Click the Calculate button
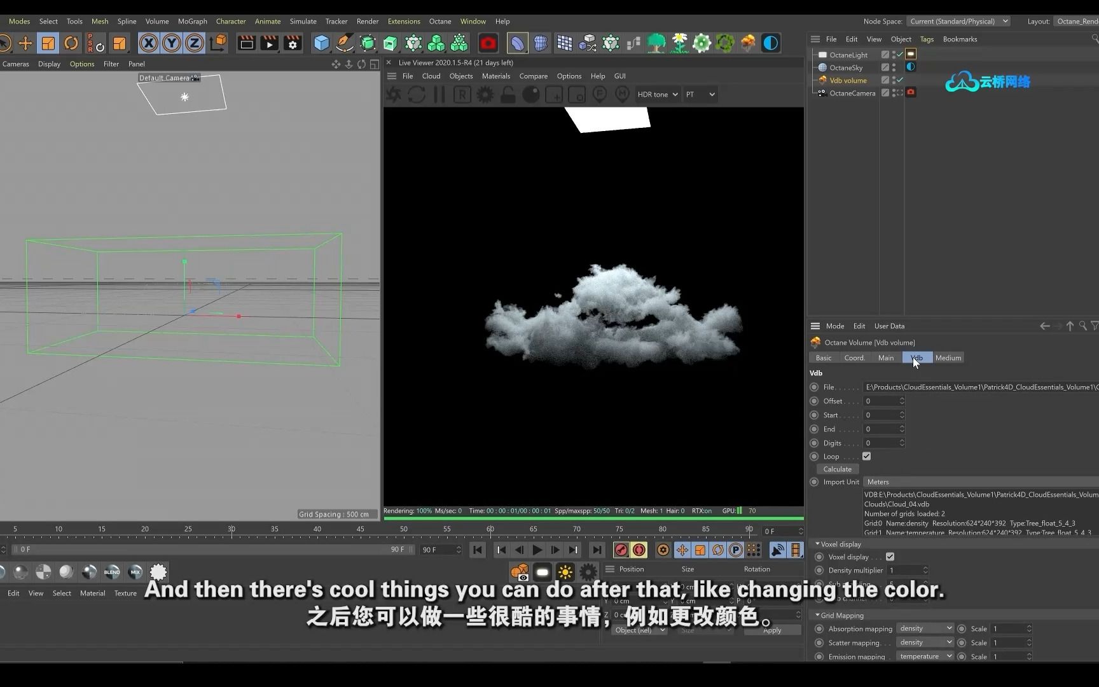 click(x=838, y=469)
